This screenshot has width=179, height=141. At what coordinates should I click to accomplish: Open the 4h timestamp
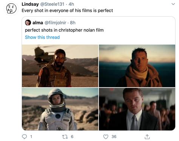[x=71, y=4]
